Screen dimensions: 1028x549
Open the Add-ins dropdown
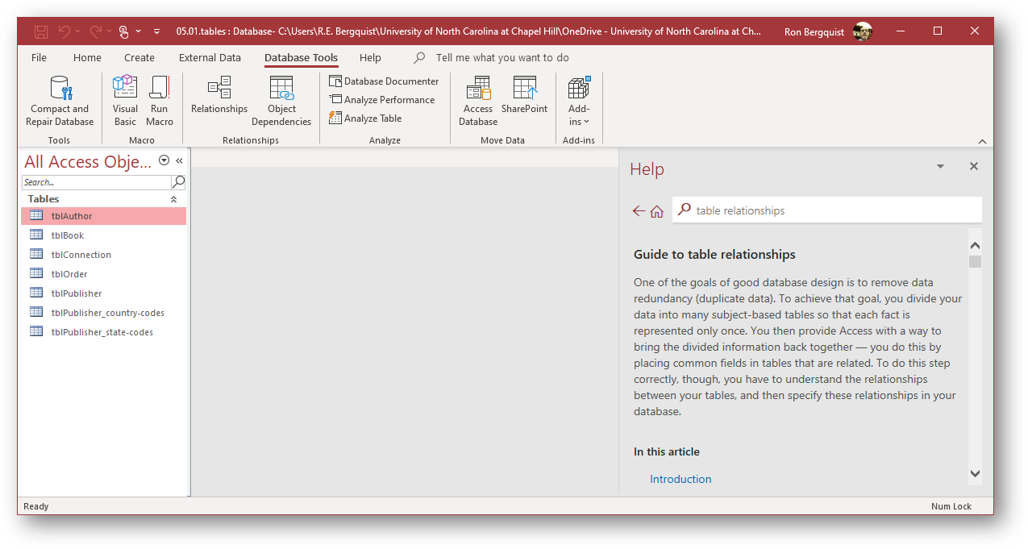[x=579, y=102]
